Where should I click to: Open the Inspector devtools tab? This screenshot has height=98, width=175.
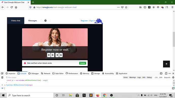point(10,73)
